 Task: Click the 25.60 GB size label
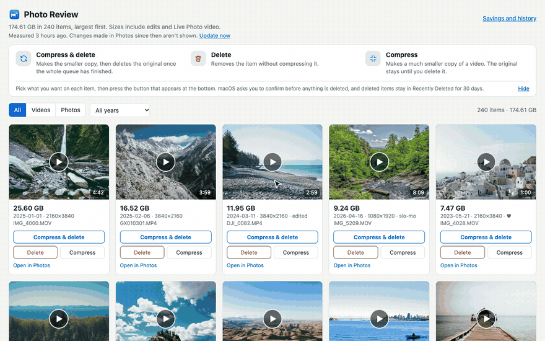coord(28,208)
